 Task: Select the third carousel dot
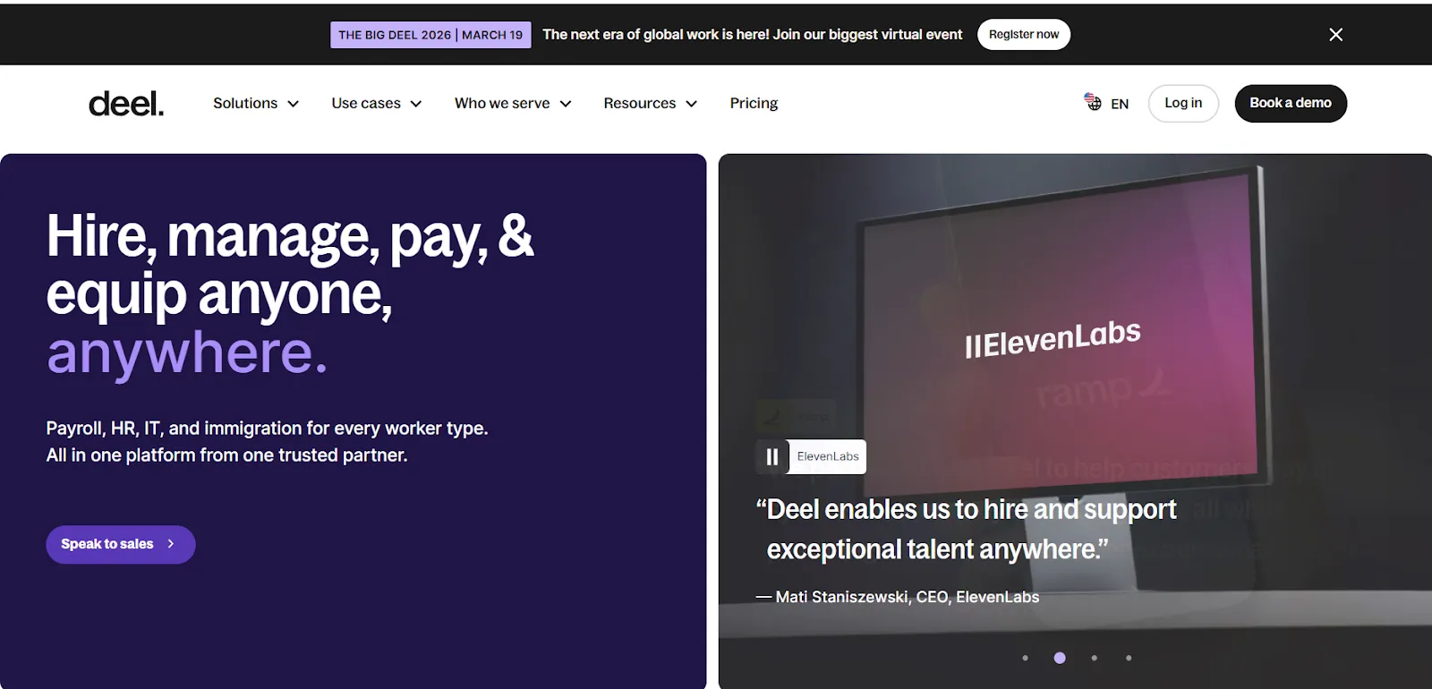[x=1094, y=658]
